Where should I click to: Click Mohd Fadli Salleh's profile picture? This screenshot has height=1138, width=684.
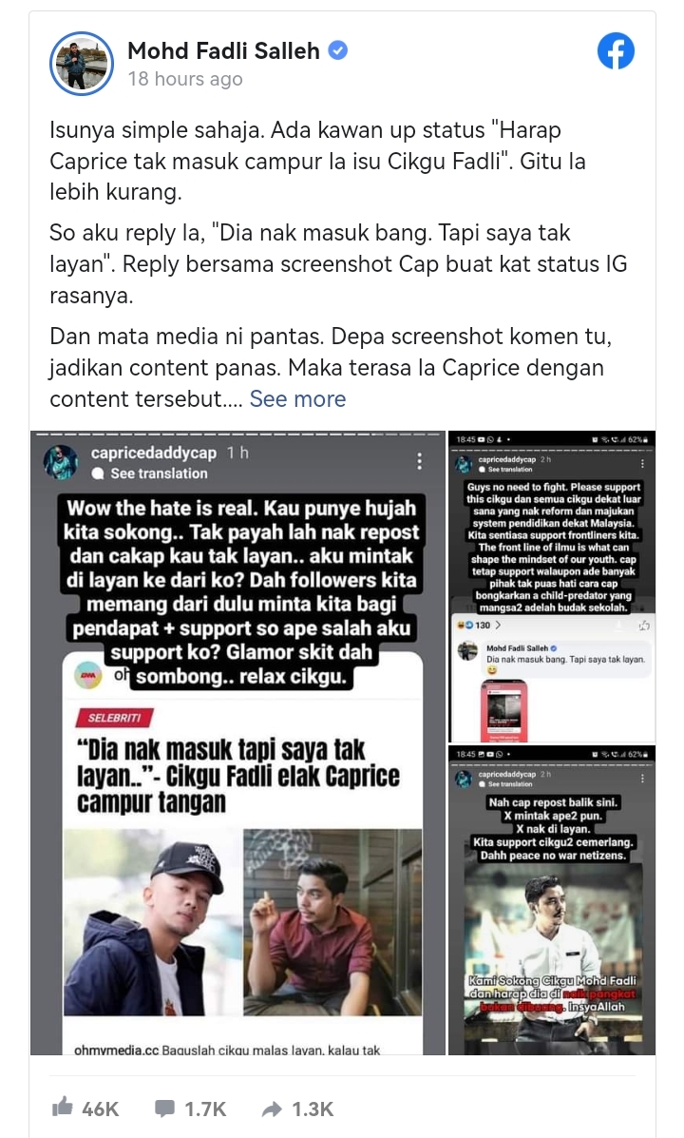pyautogui.click(x=82, y=64)
